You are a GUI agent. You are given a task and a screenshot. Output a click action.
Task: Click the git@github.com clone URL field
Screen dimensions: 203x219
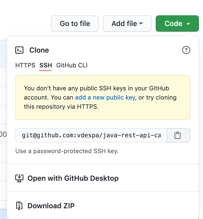[91, 135]
